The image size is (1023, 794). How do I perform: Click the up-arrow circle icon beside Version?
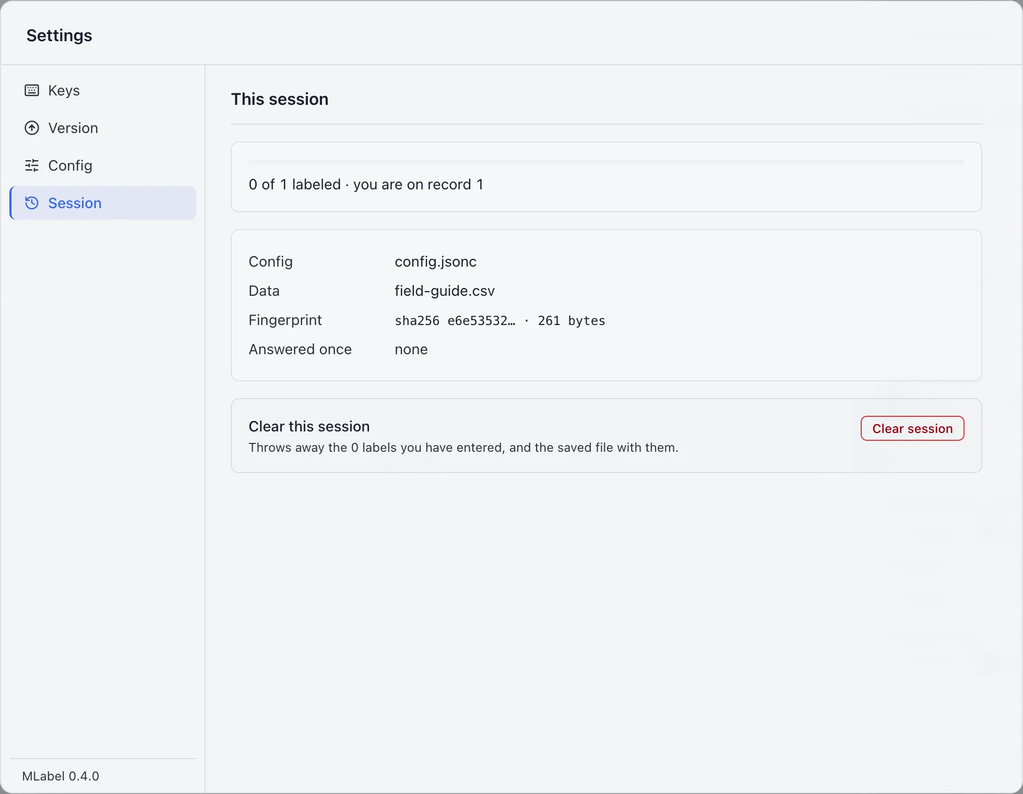point(32,128)
